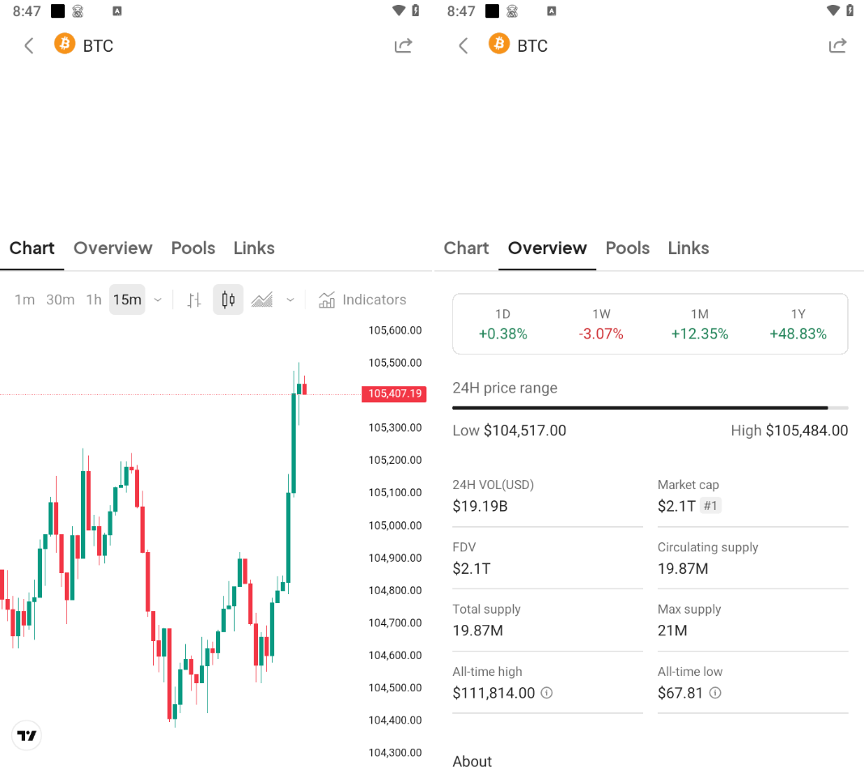Screen dimensions: 864x769
Task: Switch to 1h interval
Action: point(94,300)
